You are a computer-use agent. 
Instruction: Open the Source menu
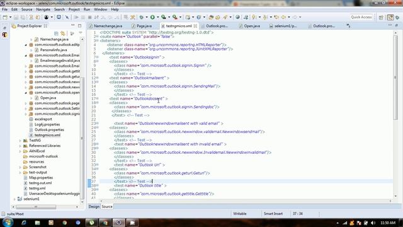(x=26, y=9)
